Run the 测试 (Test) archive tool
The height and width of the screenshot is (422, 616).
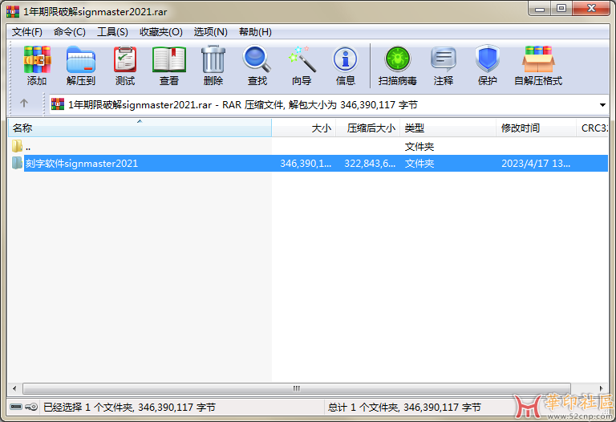click(x=125, y=59)
